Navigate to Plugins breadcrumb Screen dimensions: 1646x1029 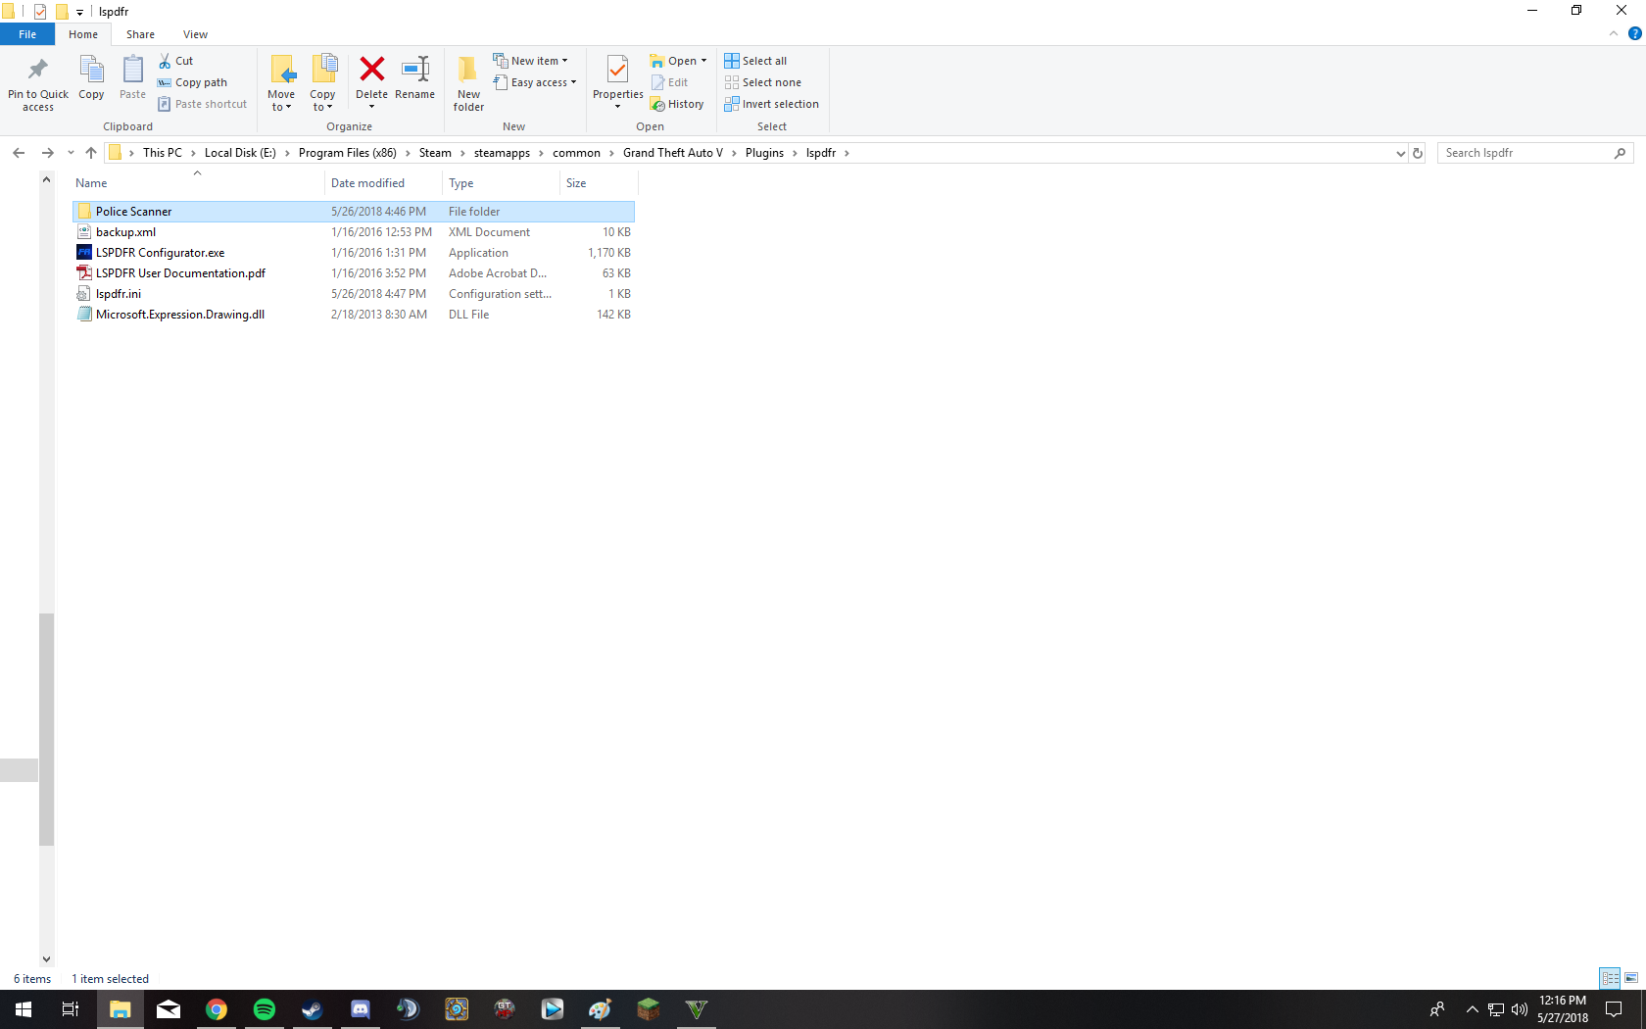coord(764,153)
